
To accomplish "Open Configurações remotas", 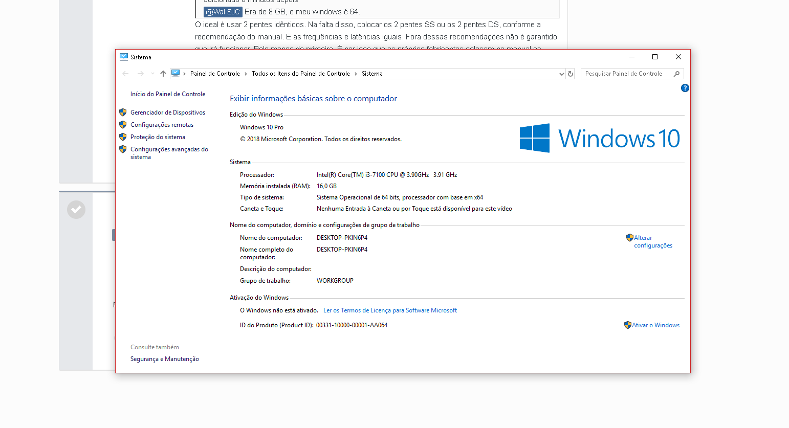I will [x=162, y=125].
